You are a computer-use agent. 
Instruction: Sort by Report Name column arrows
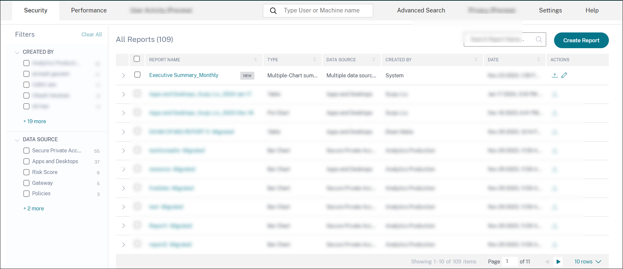coord(255,60)
